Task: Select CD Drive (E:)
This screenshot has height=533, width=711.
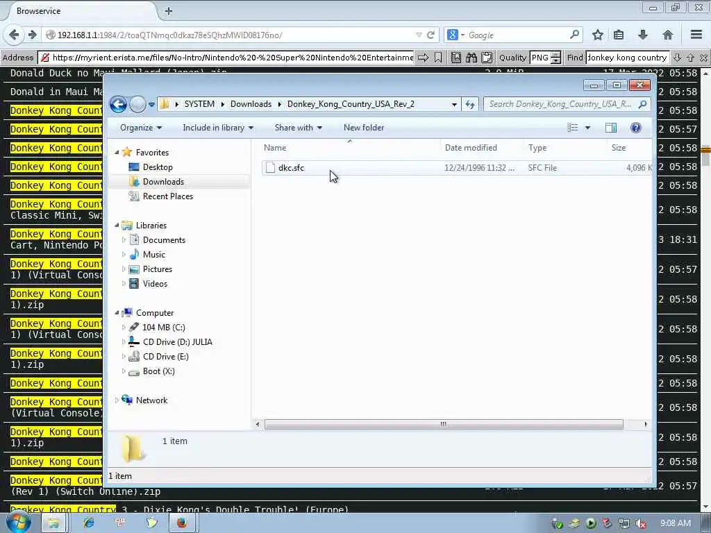Action: 165,357
